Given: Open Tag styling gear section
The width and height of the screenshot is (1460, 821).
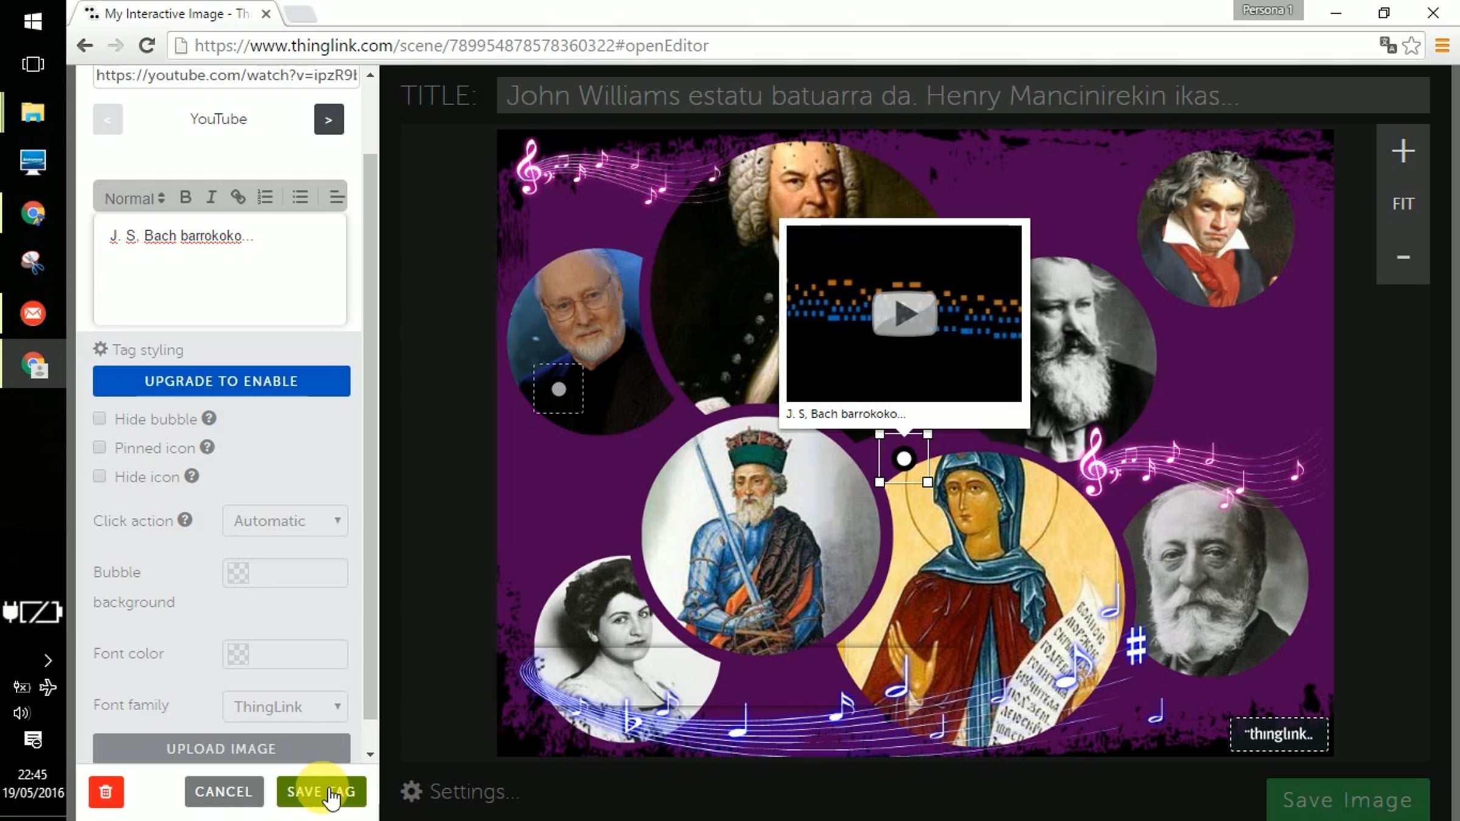Looking at the screenshot, I should click(139, 349).
